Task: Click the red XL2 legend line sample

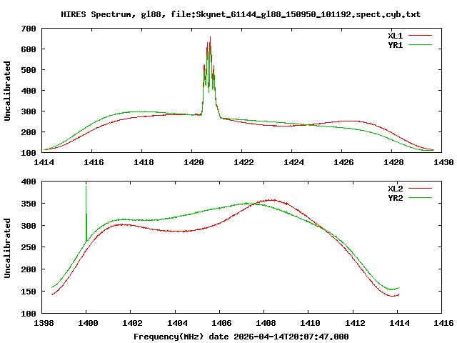Action: (x=420, y=189)
